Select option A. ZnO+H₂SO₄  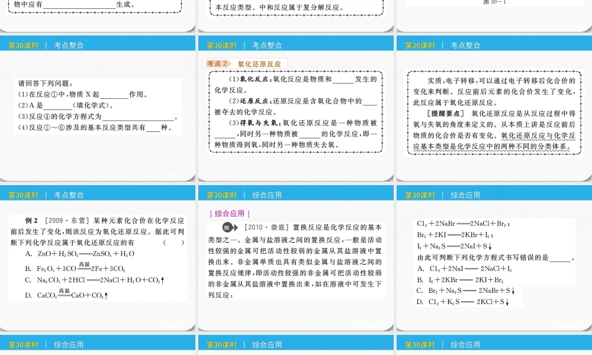coord(80,254)
